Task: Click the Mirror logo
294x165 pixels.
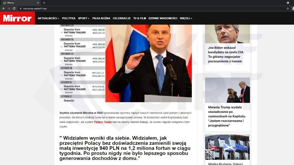Action: pos(17,18)
